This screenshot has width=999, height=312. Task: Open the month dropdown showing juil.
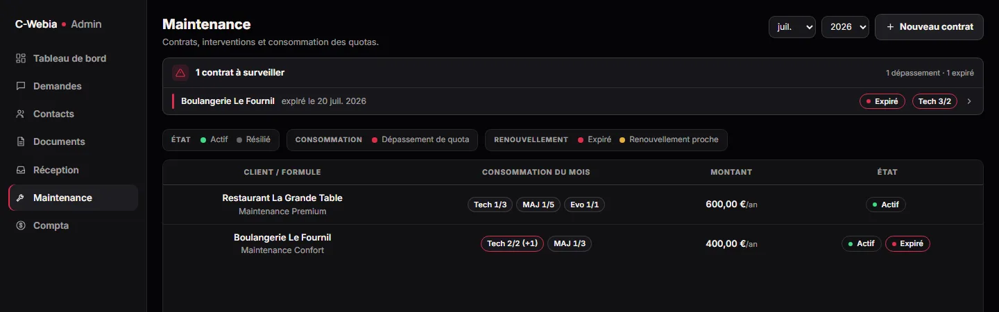point(792,27)
